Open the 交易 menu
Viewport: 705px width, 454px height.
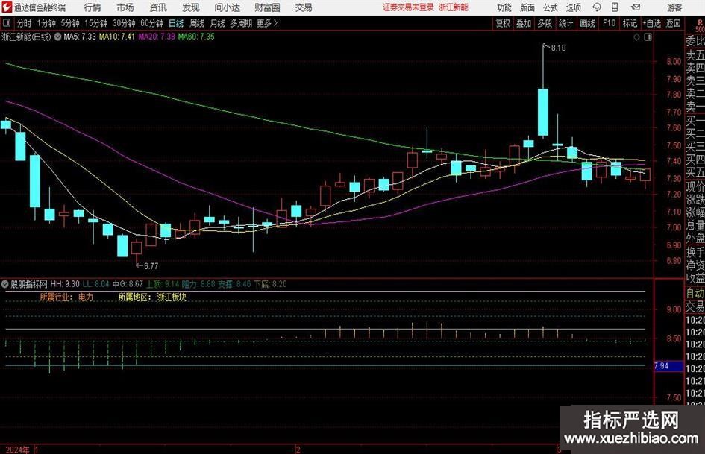(x=304, y=7)
